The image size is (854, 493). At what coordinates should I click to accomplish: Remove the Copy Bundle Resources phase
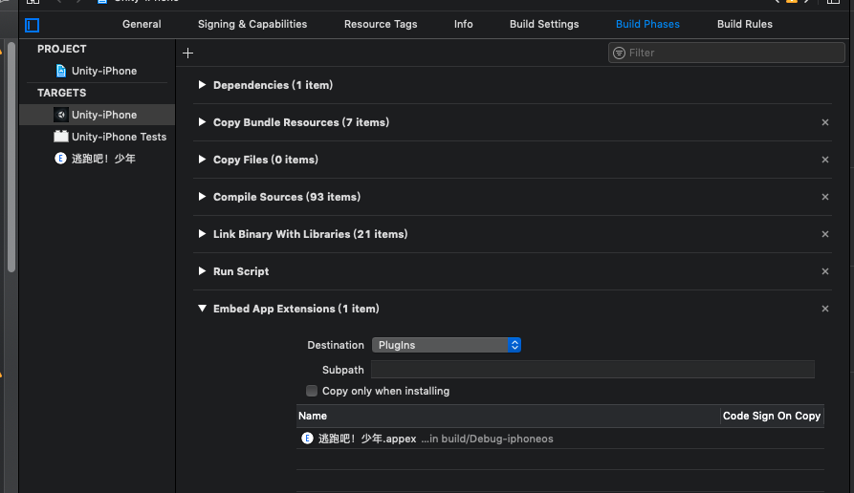(x=825, y=122)
